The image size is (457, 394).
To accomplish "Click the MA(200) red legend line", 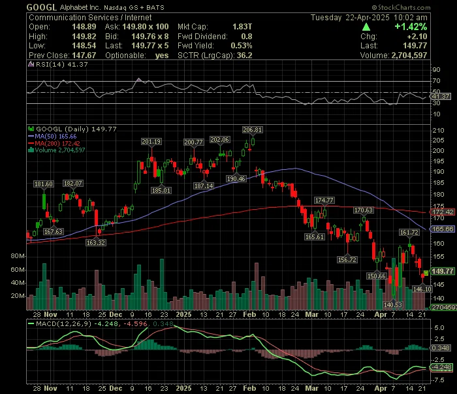I will 31,143.
